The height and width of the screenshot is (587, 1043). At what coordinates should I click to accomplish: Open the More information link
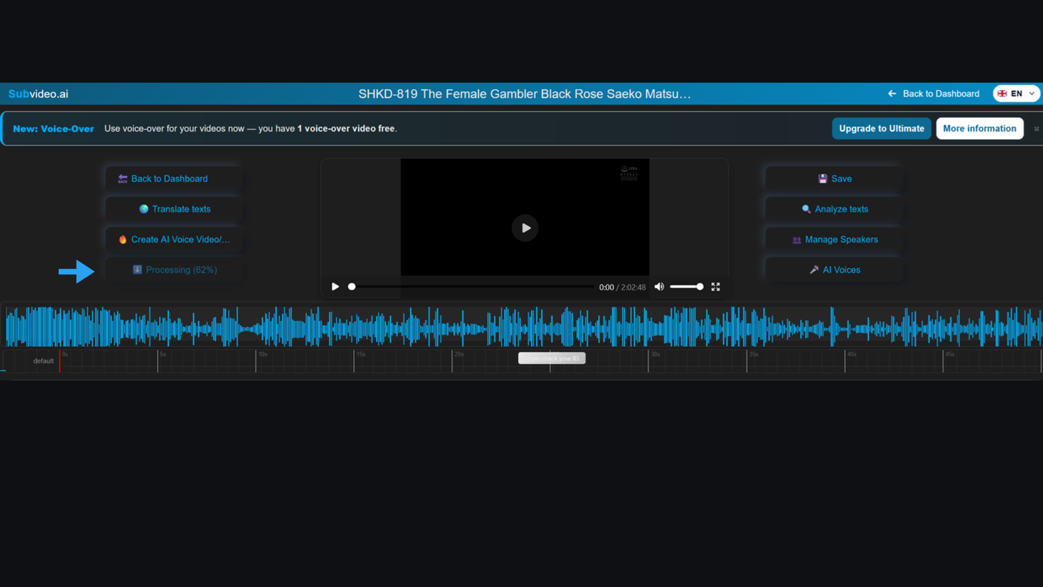point(979,129)
